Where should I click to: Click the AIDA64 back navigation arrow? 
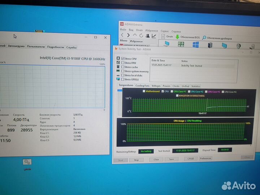122,35
